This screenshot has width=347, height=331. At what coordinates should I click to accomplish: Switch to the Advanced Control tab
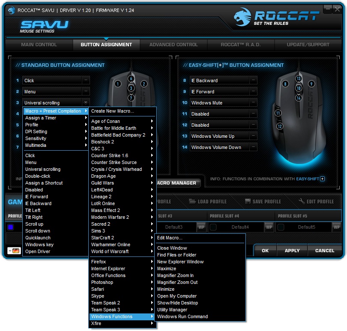[173, 45]
